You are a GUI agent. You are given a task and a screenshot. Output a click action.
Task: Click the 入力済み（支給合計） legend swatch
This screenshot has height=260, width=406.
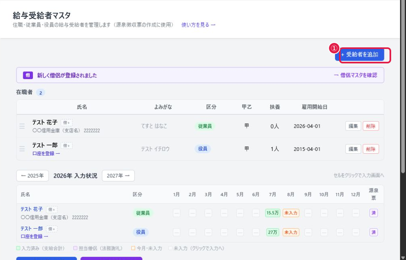click(18, 248)
